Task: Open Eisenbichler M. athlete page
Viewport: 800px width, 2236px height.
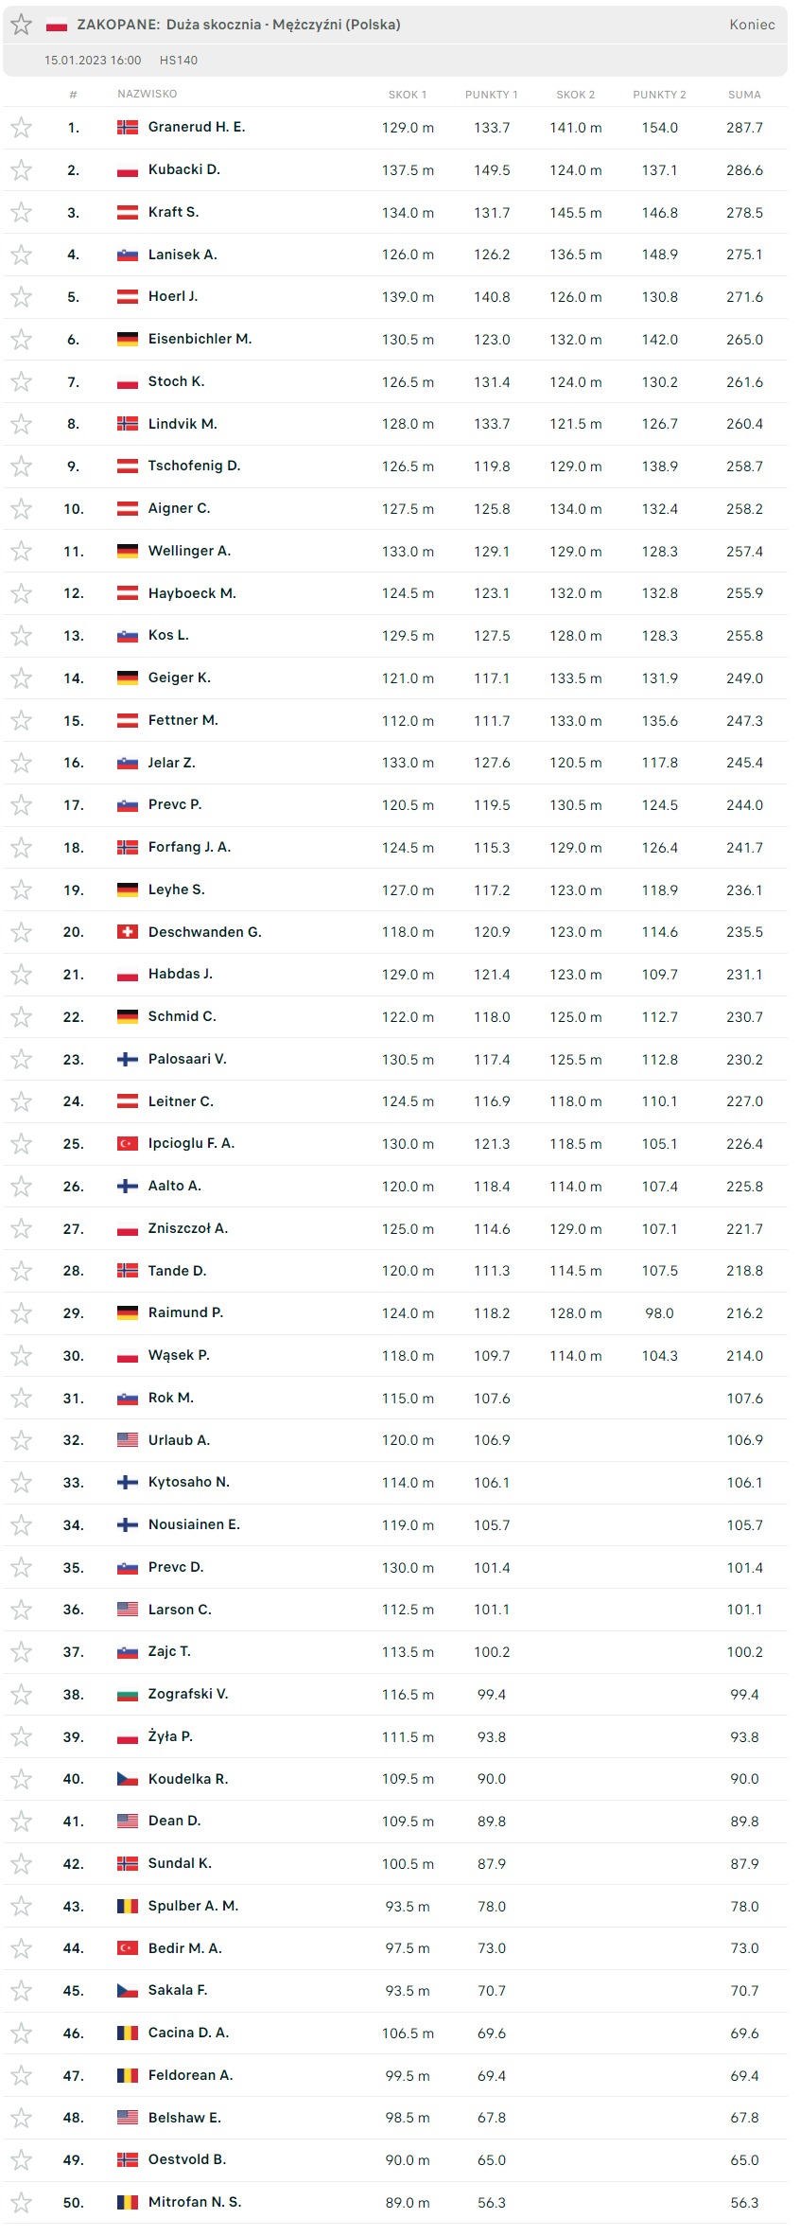Action: coord(200,339)
